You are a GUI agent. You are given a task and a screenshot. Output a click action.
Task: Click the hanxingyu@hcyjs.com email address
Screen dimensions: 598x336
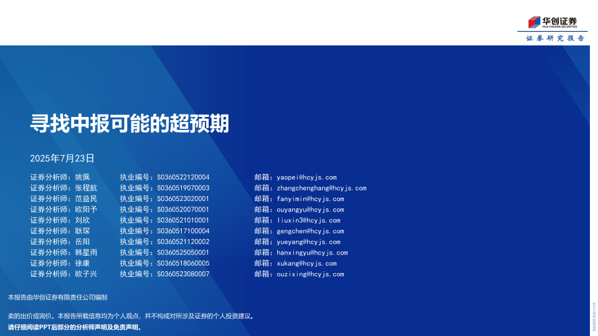coord(312,253)
